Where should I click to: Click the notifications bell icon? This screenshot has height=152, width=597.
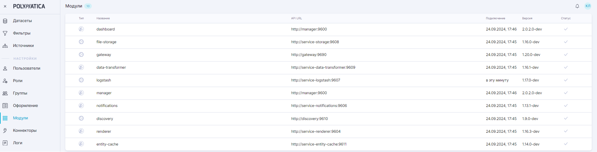pyautogui.click(x=577, y=6)
